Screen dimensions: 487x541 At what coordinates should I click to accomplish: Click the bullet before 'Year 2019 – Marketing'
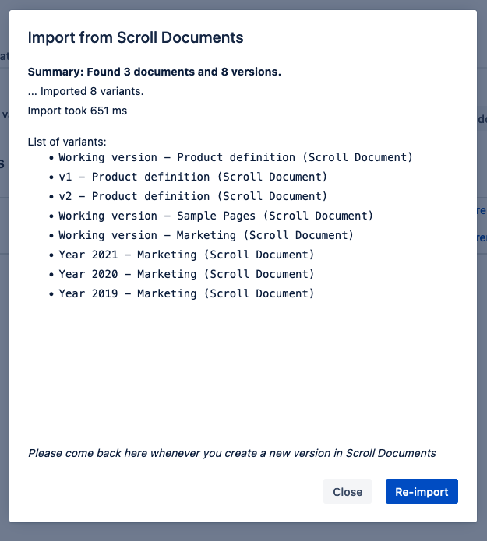51,293
